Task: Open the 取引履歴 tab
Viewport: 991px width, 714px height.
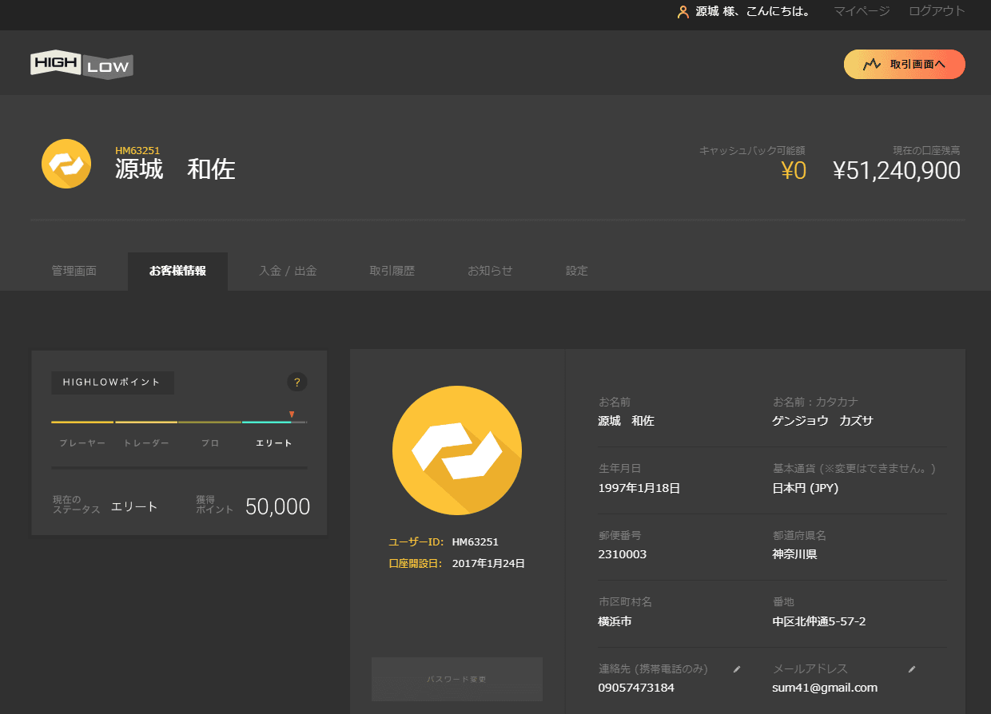Action: 392,271
